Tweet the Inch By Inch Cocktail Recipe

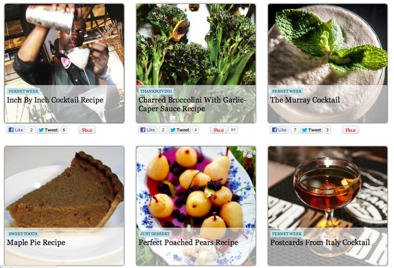click(x=48, y=130)
